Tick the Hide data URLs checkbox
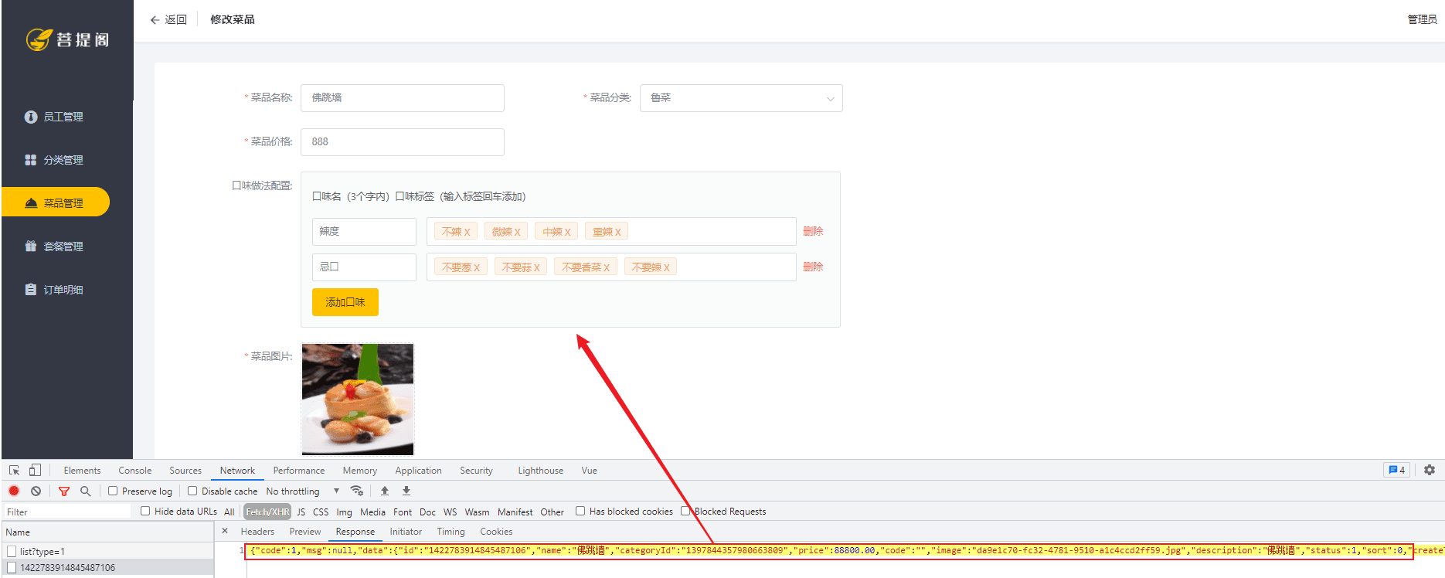Viewport: 1445px width, 578px height. coord(145,511)
